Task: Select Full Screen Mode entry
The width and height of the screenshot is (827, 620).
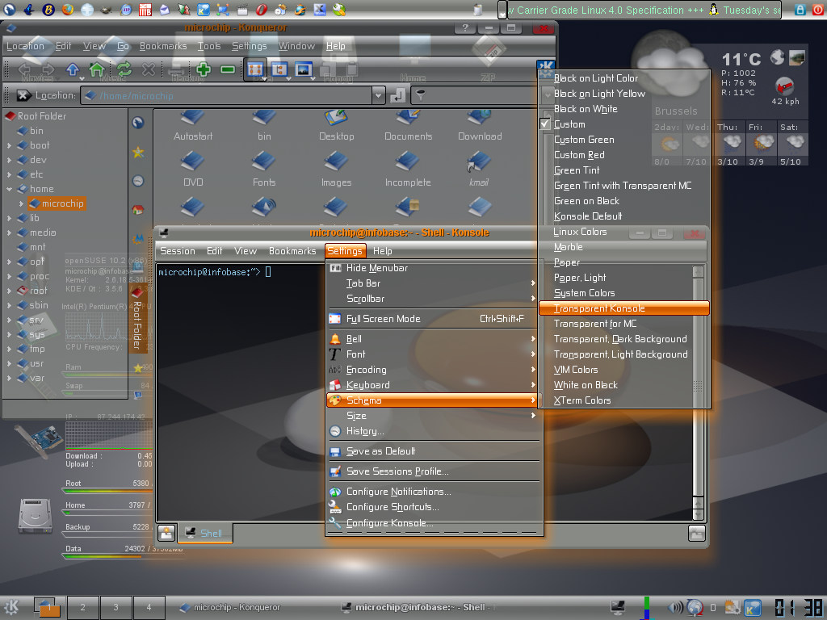Action: pyautogui.click(x=433, y=318)
